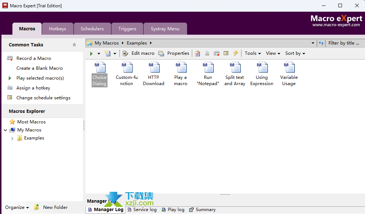Image resolution: width=365 pixels, height=214 pixels.
Task: Open the Sort by dropdown
Action: [295, 53]
